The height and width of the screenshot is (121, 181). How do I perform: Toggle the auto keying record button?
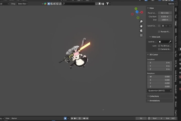click(65, 118)
